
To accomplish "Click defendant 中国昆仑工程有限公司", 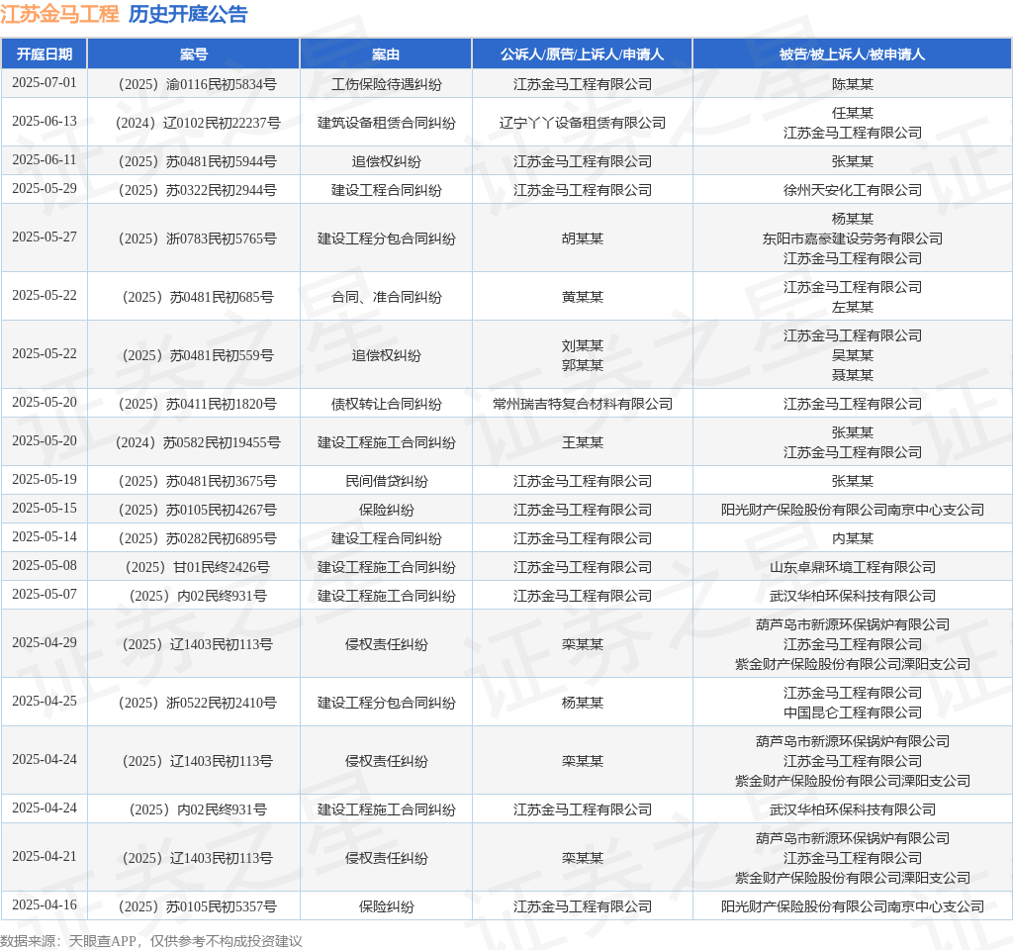I will coord(852,712).
